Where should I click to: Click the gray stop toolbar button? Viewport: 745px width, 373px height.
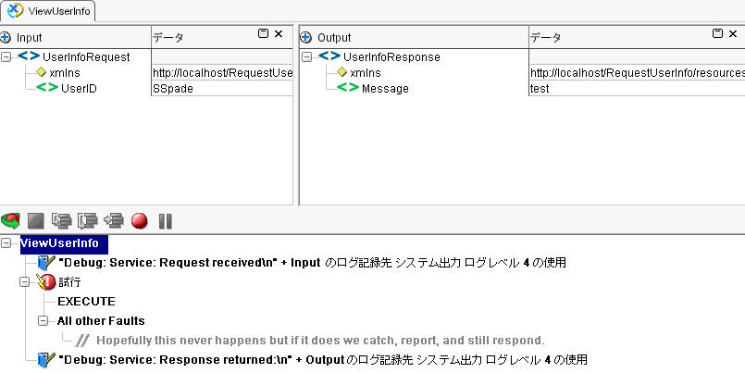[x=36, y=221]
